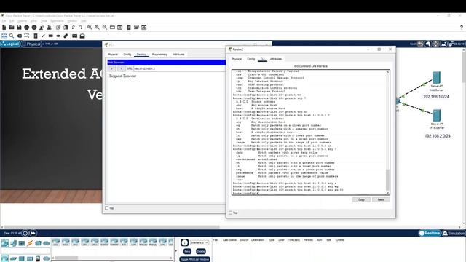
Task: Click the Redo arrow icon
Action: (81, 28)
